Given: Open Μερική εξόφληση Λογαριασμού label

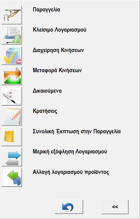Looking at the screenshot, I should (70, 152).
